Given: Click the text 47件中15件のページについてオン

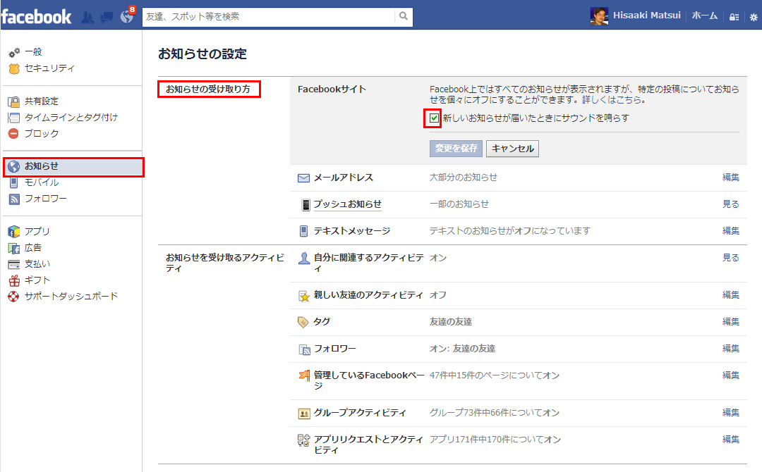Looking at the screenshot, I should [495, 375].
